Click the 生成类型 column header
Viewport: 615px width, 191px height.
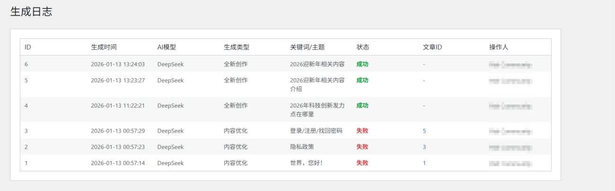click(x=236, y=47)
